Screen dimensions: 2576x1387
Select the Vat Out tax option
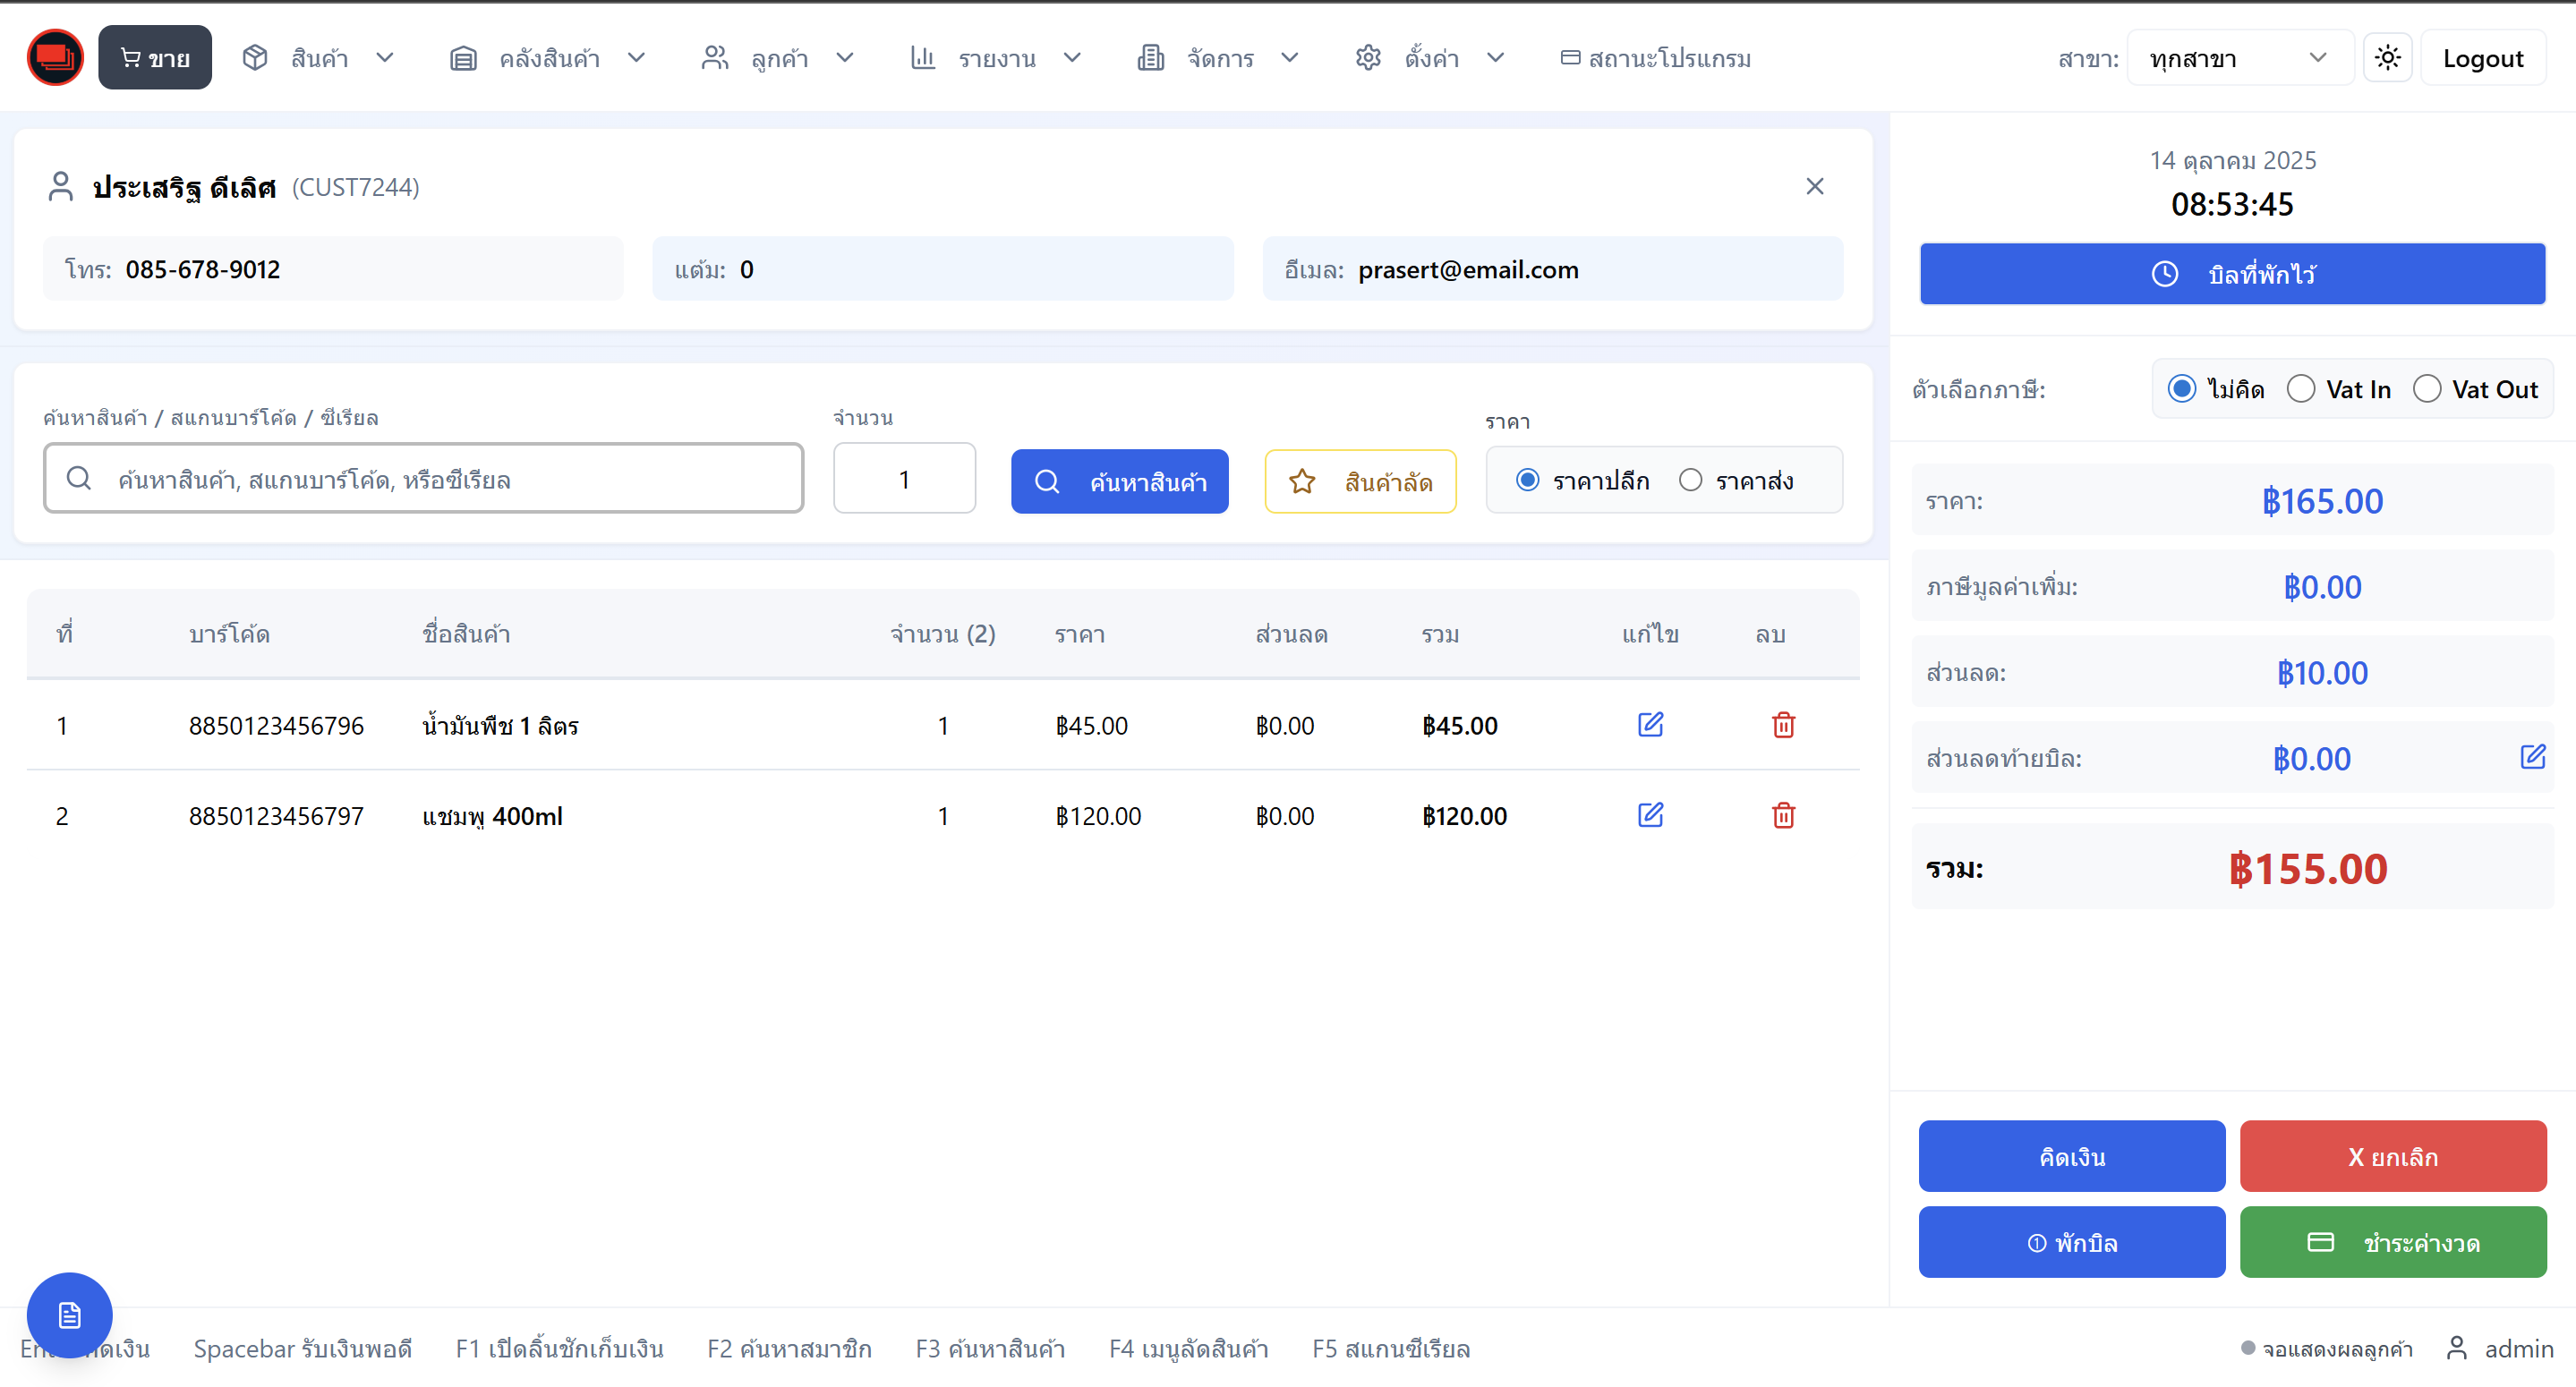click(2426, 389)
